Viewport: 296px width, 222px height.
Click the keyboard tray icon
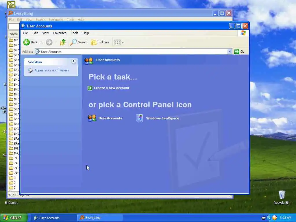pos(264,218)
